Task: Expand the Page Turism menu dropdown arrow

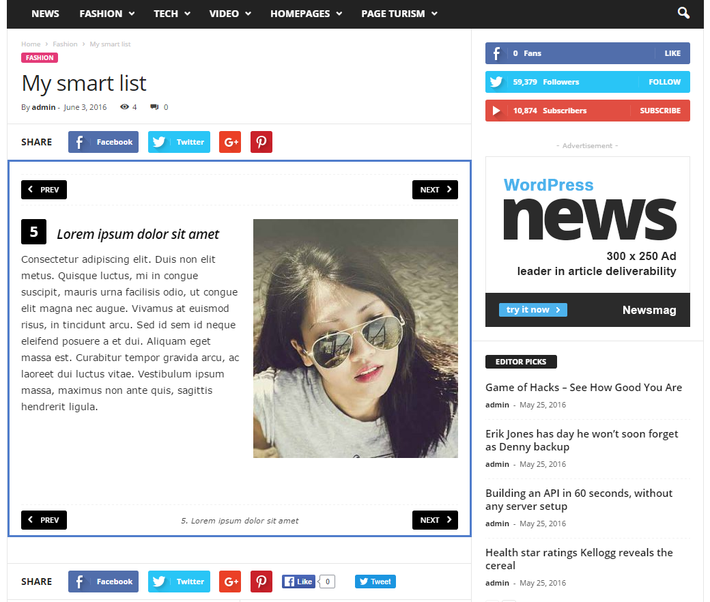Action: pos(434,14)
